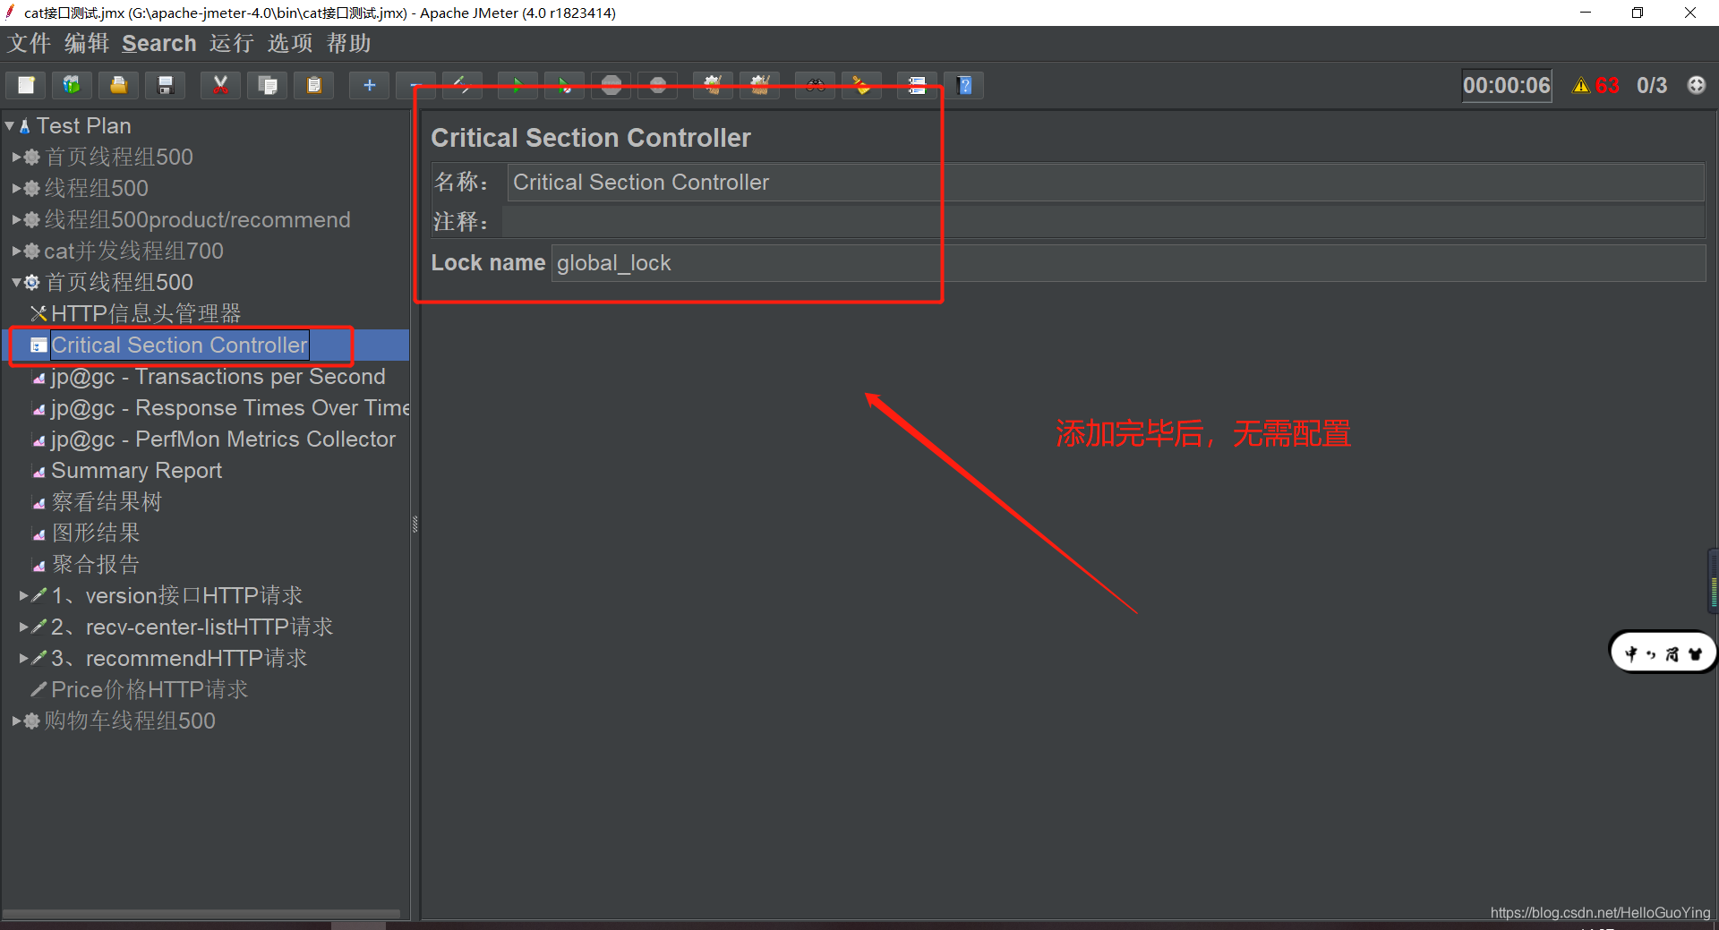Click the yellow warning log indicator

click(x=1581, y=85)
